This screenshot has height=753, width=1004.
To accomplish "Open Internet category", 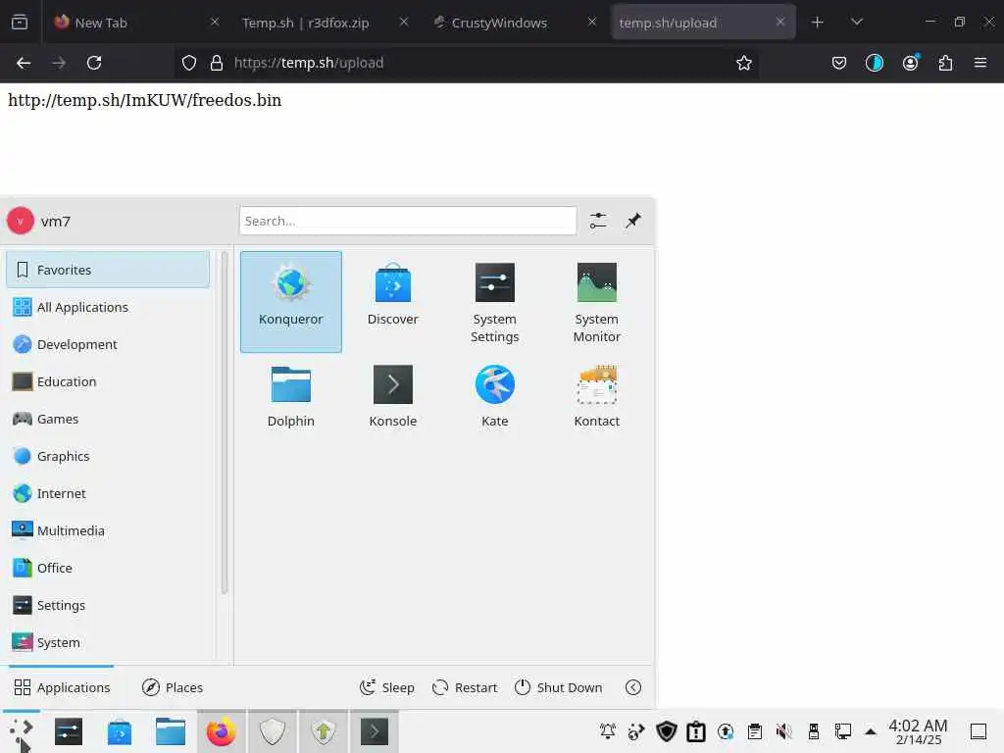I will (x=108, y=493).
